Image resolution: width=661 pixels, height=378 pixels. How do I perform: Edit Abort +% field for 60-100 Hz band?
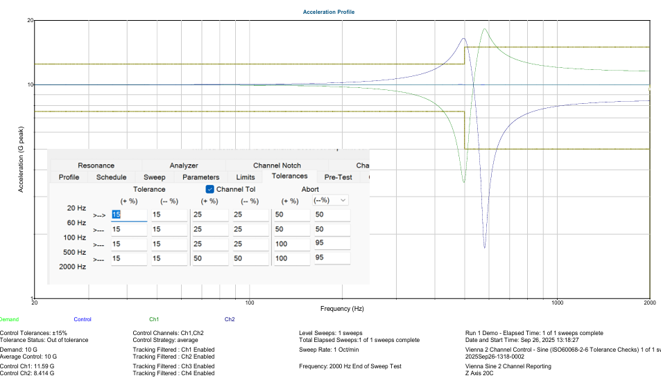[x=292, y=229]
